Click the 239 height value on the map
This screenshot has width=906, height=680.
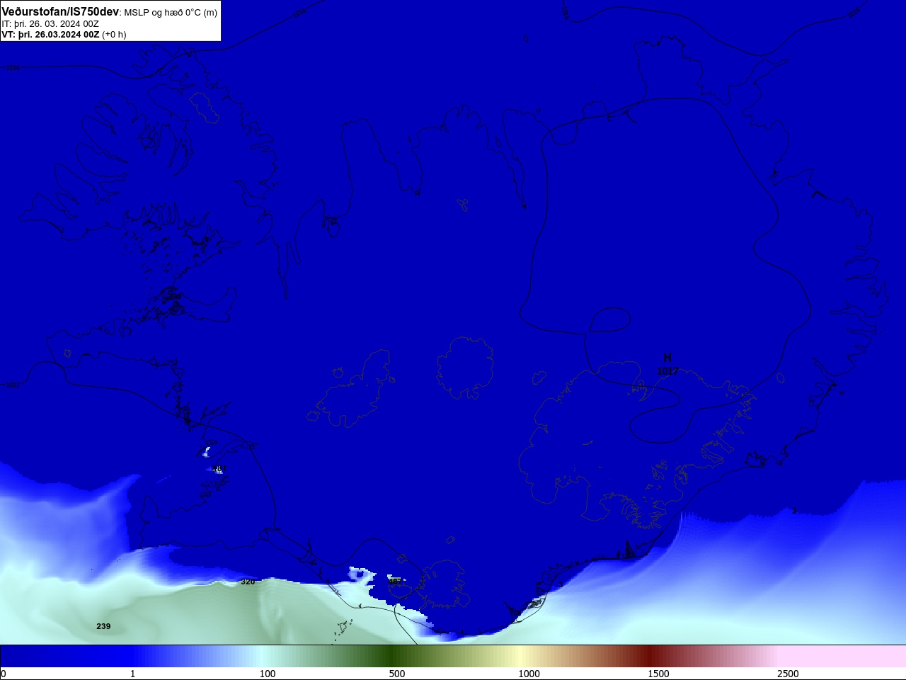click(103, 626)
